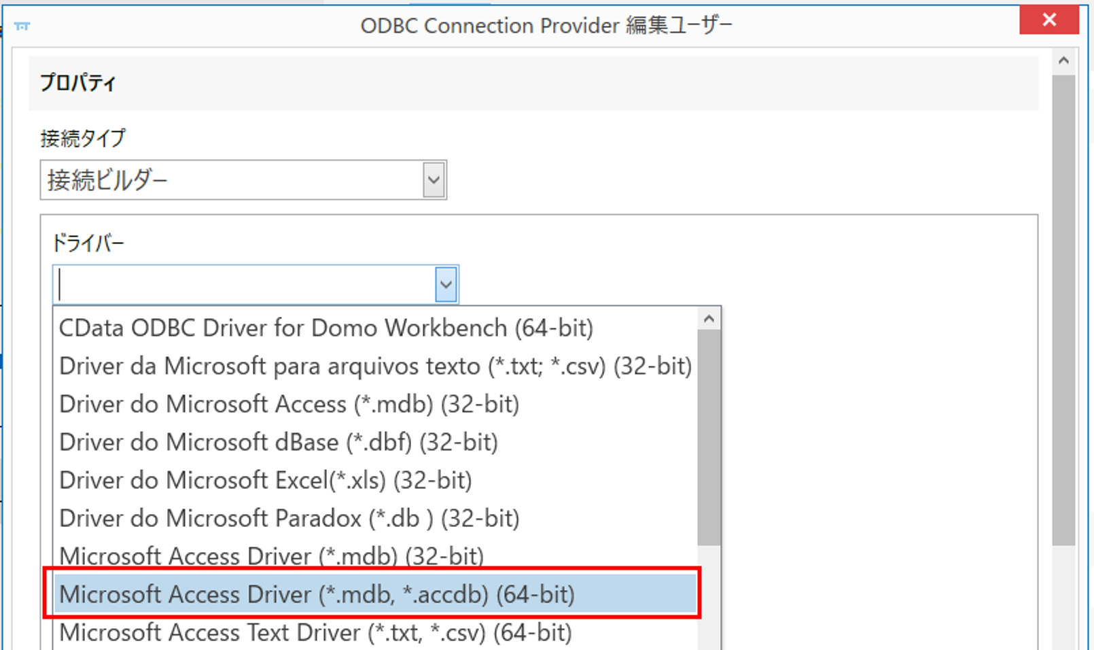Click the driver list scroll-up arrow

(709, 318)
